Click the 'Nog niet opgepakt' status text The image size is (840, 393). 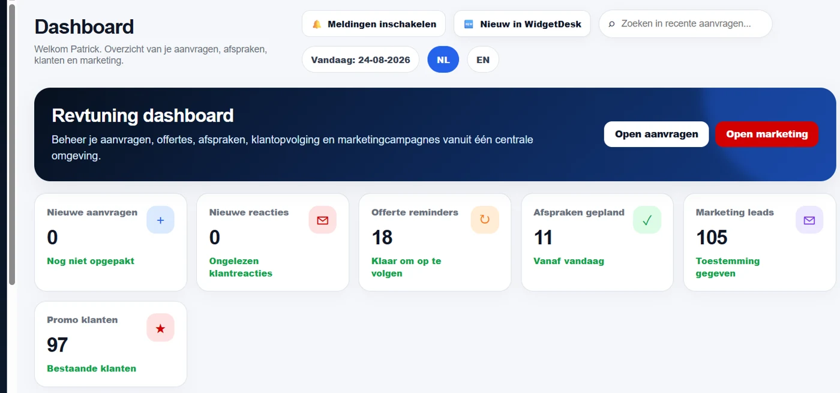(91, 261)
